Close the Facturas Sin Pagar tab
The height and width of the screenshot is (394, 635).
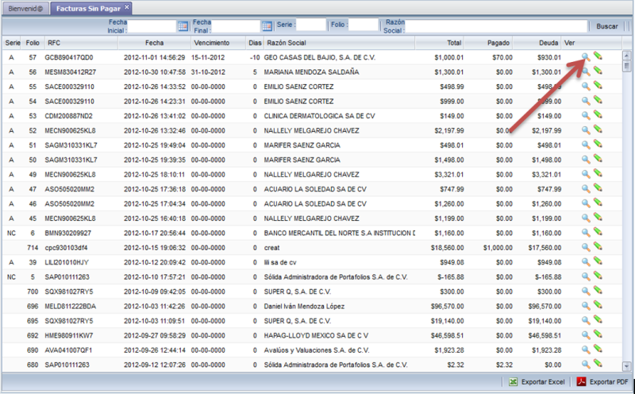pos(127,7)
